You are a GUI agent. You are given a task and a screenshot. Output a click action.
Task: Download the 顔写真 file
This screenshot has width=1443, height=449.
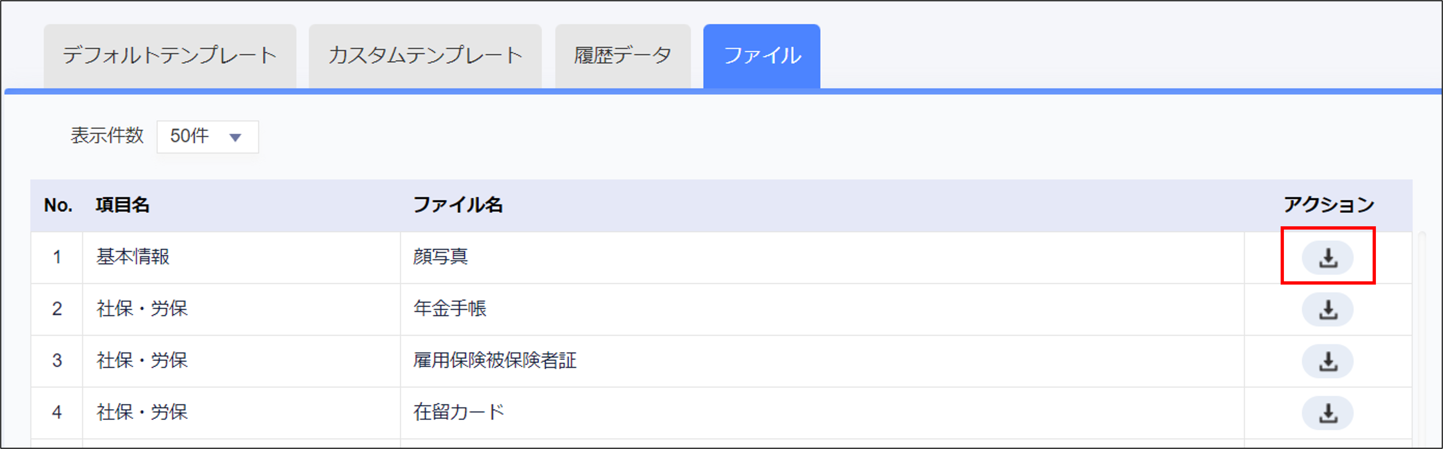(1327, 258)
